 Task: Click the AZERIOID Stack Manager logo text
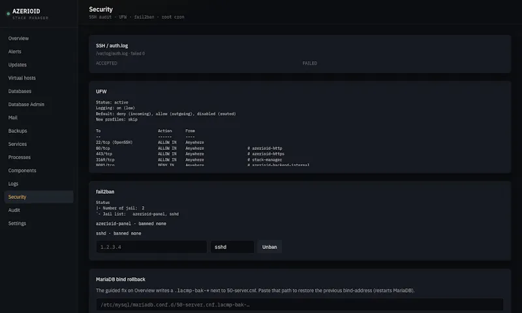point(30,14)
